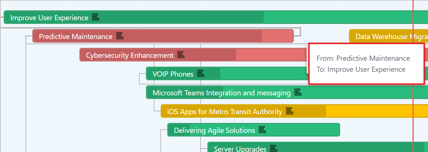Open the Delivering Agile Solutions hierarchy icon
This screenshot has width=428, height=152.
click(x=262, y=130)
